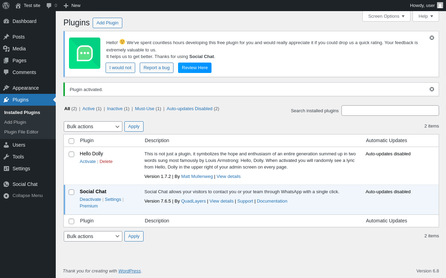Click the Search installed plugins field
This screenshot has width=446, height=278.
coord(390,111)
